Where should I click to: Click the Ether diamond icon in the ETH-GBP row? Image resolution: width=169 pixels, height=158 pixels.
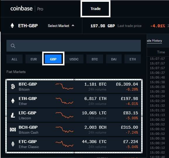point(13,101)
